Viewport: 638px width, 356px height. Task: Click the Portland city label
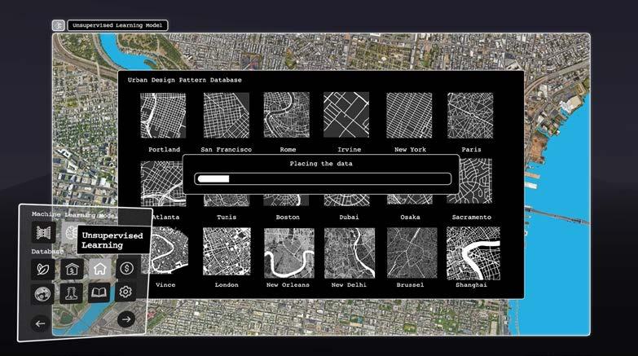[164, 150]
